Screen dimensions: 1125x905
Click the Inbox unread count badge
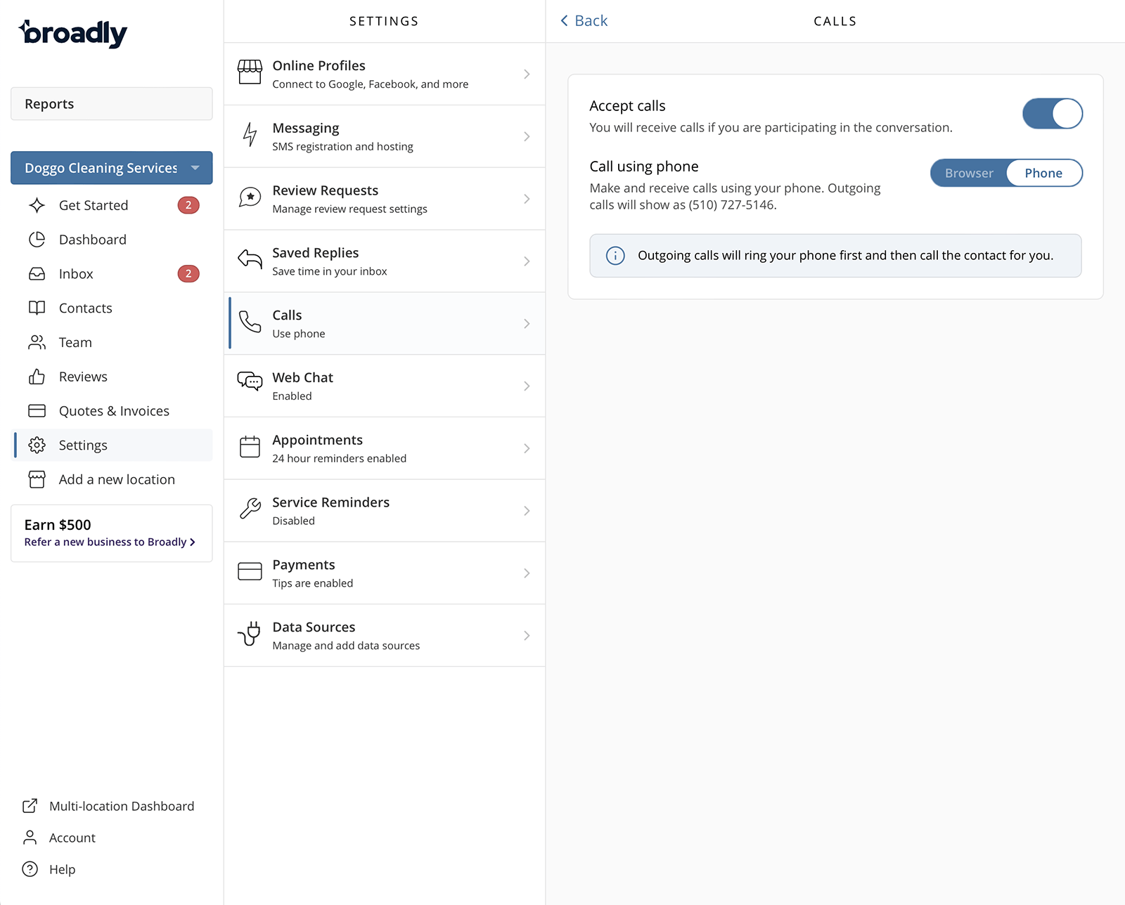coord(188,274)
